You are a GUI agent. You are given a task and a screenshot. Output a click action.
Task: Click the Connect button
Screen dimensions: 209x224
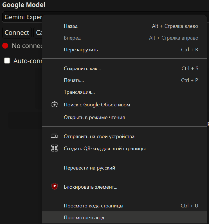tap(17, 33)
